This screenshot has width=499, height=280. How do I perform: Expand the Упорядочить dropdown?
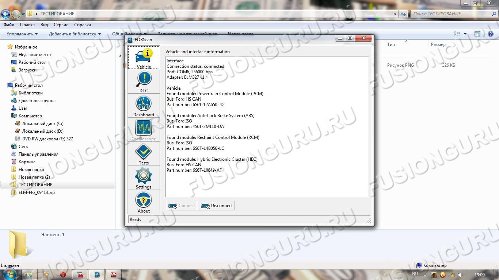(22, 34)
